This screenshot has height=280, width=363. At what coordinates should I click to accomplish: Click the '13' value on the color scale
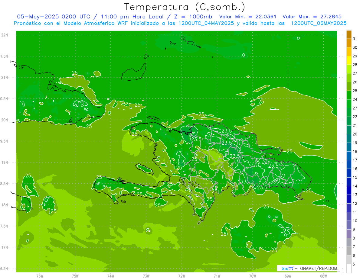tap(355, 195)
